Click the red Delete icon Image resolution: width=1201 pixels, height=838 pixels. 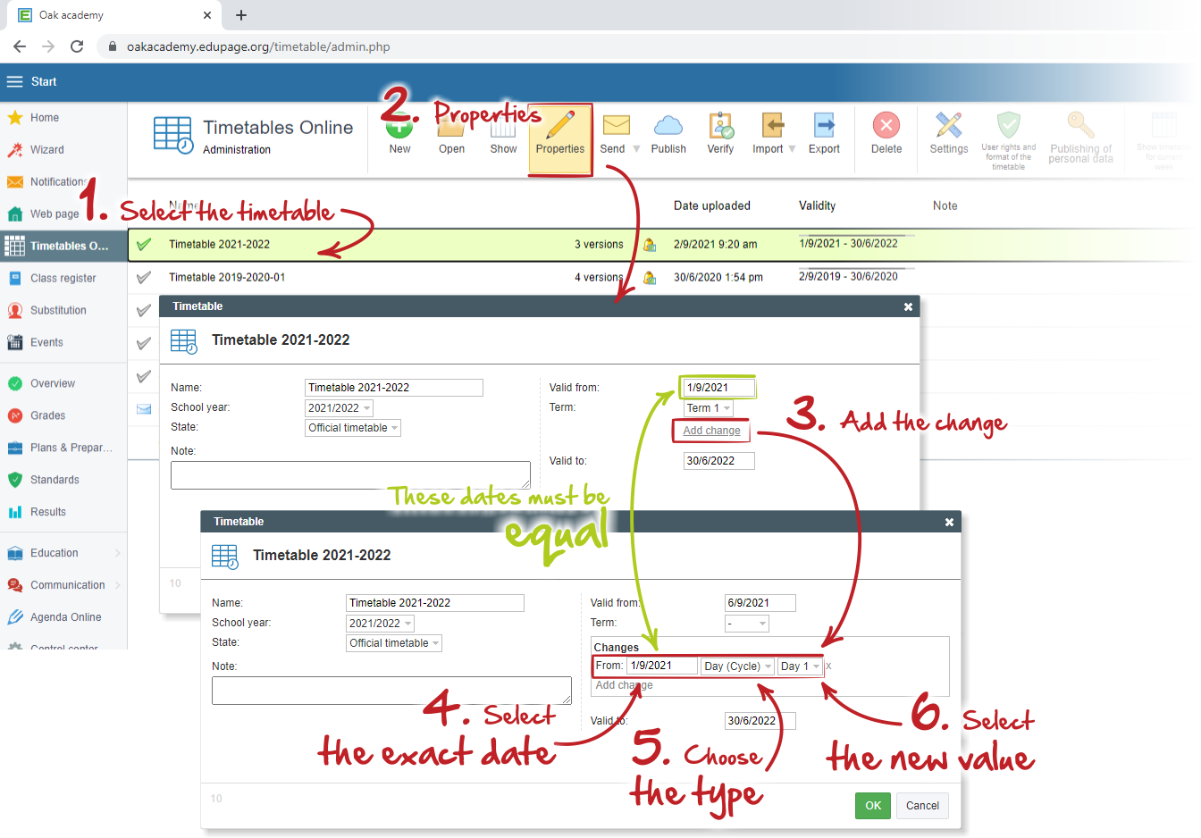886,125
